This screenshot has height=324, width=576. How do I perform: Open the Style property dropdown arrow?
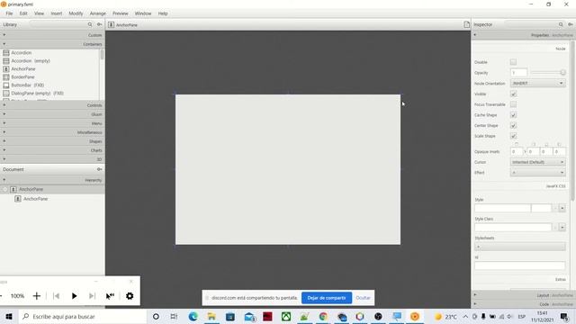point(562,208)
